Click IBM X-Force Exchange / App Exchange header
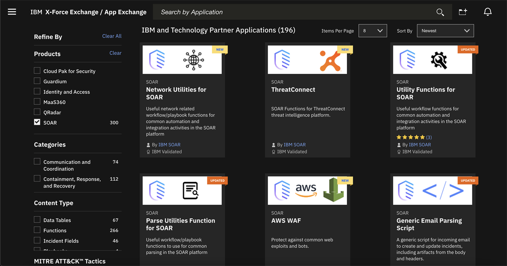507x266 pixels. [89, 11]
